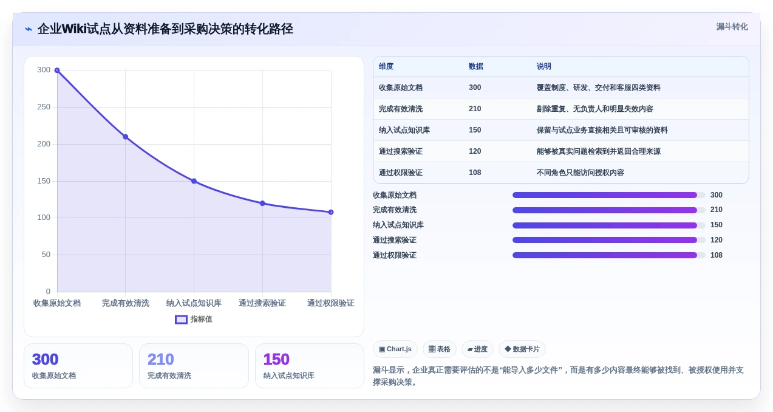Viewport: 773px width, 412px height.
Task: Click the 通过搜索验证 table row cell
Action: [401, 151]
